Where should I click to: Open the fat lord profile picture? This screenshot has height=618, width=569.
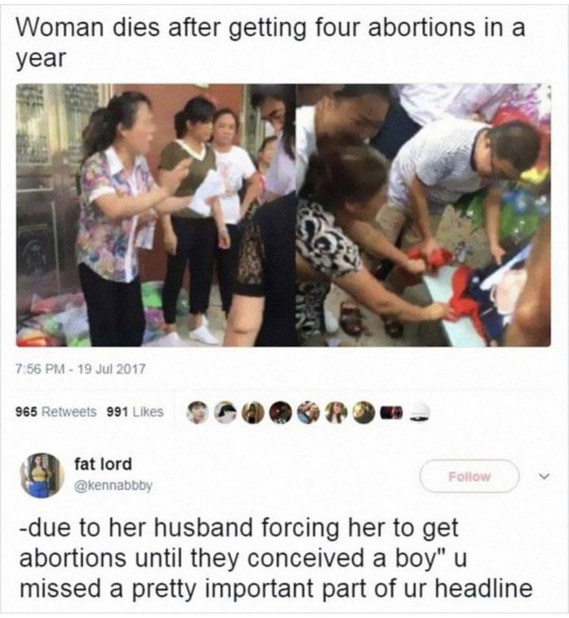pyautogui.click(x=42, y=475)
